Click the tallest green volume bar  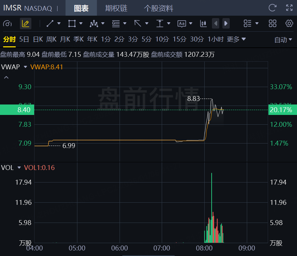[x=212, y=208]
